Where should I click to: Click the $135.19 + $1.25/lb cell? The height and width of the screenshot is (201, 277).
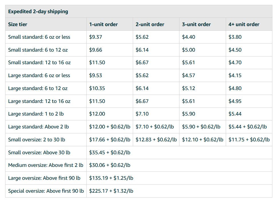coord(111,178)
